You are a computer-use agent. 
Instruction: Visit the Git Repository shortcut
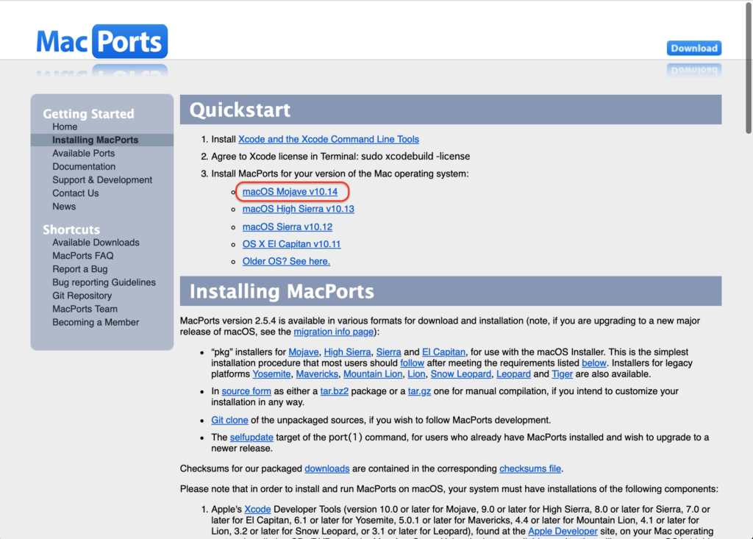pyautogui.click(x=82, y=296)
